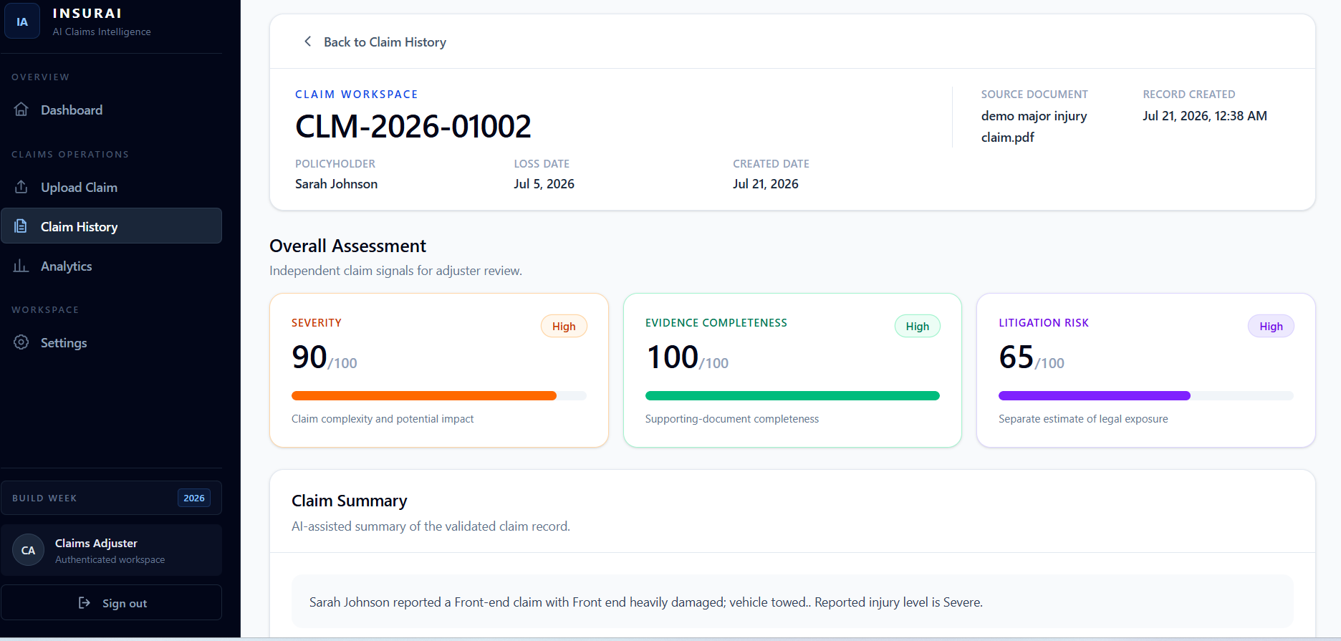
Task: Click the 2026 build week badge
Action: click(194, 498)
